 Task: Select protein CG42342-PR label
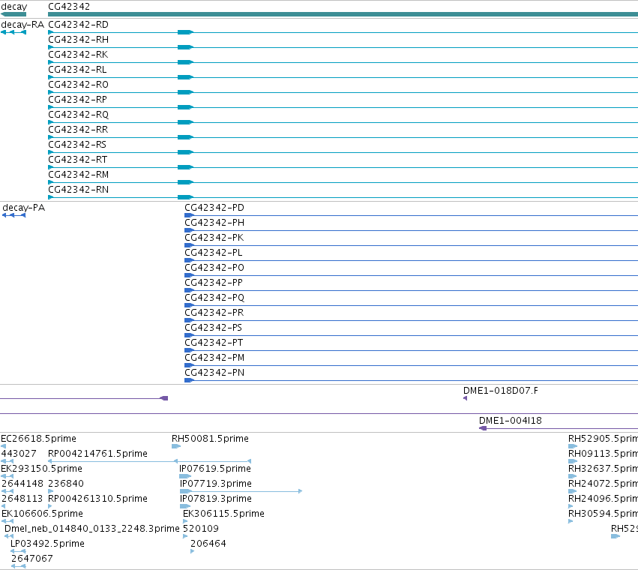coord(214,313)
